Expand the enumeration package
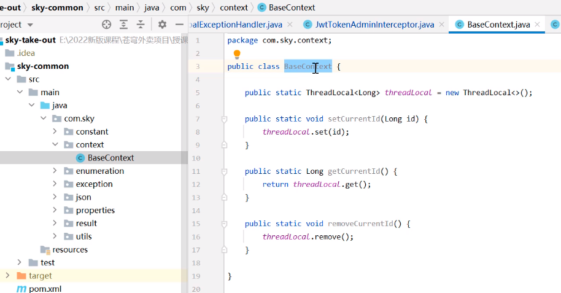The image size is (561, 293). pyautogui.click(x=55, y=171)
